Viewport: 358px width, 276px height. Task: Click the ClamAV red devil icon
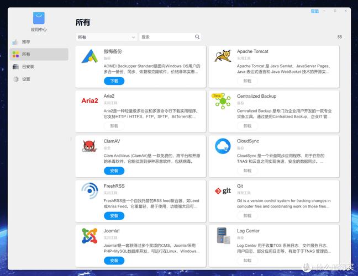point(89,146)
